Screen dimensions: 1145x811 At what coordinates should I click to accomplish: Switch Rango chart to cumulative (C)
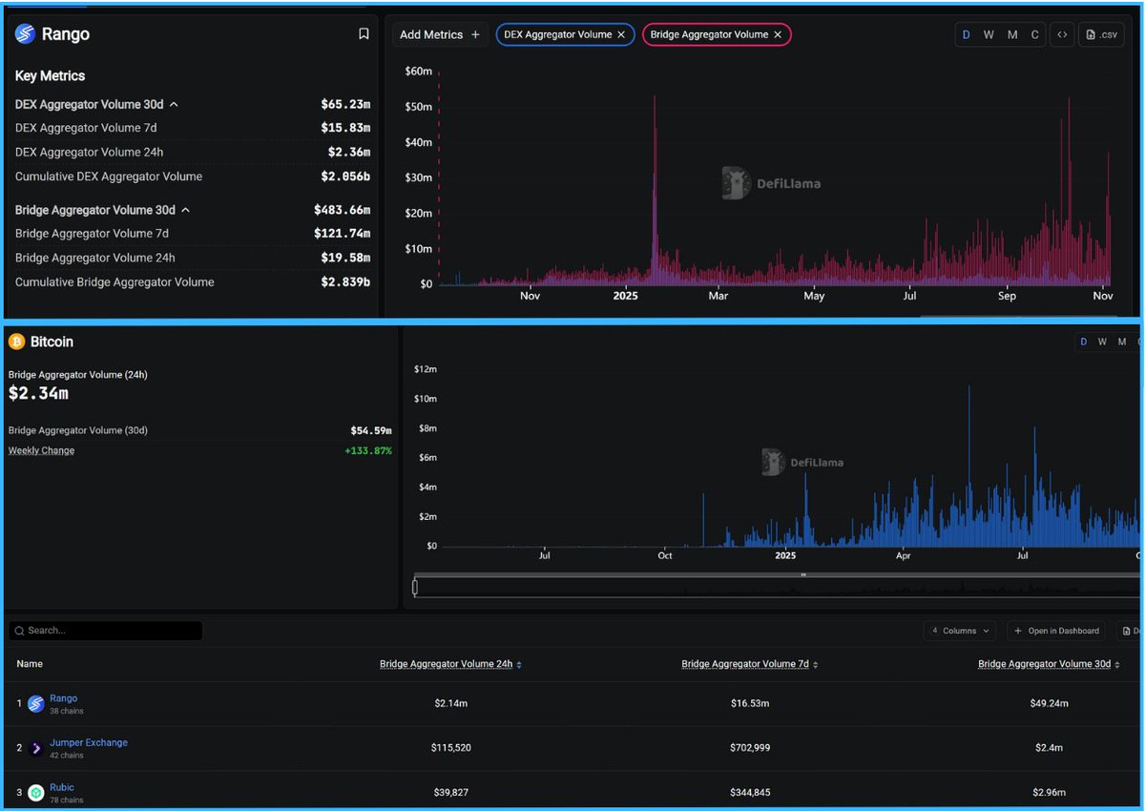pos(1034,34)
